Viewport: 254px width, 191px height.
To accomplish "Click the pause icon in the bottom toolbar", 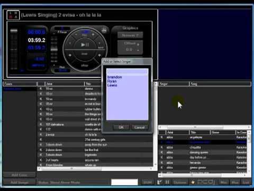I will point(167,182).
